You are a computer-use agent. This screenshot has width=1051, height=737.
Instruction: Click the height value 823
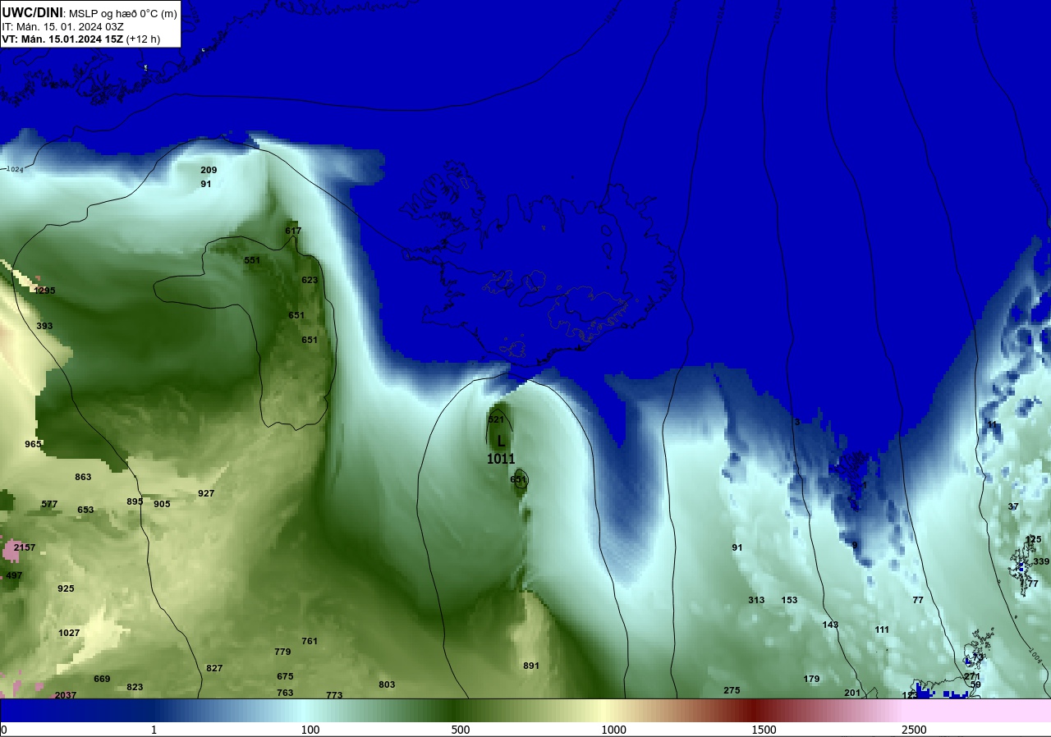[135, 687]
